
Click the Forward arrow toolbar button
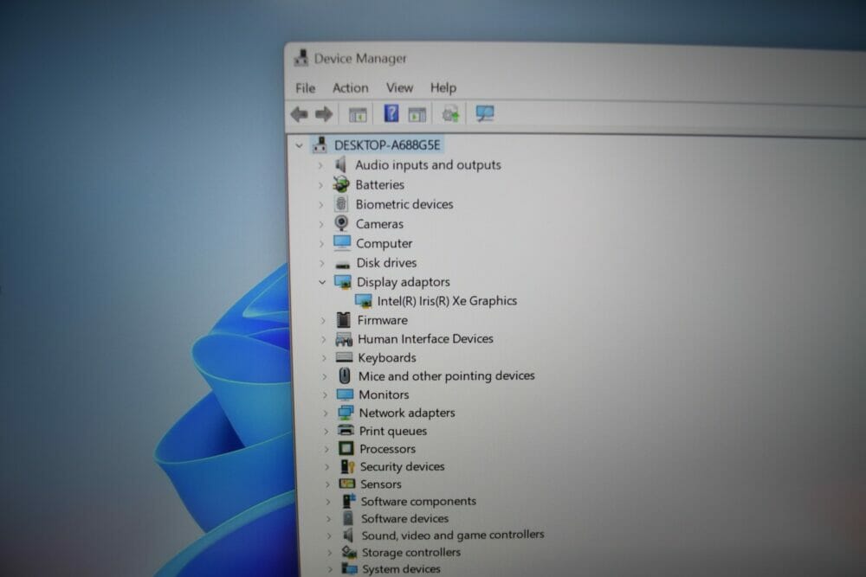coord(324,114)
